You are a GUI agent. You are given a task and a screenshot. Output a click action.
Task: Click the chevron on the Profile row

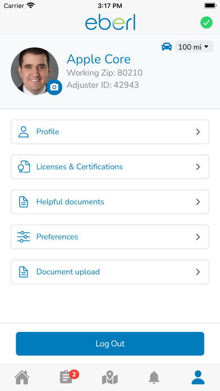tap(198, 132)
